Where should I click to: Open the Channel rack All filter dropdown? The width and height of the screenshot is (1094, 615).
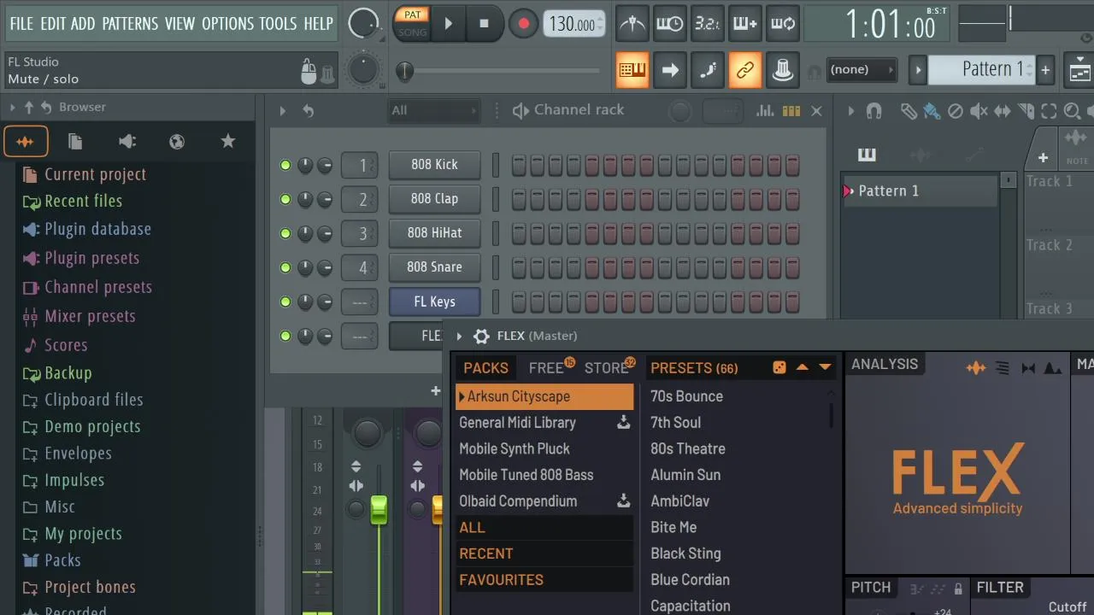click(x=432, y=110)
